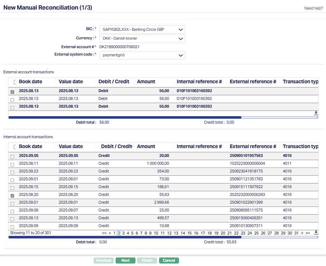Go to first page using << arrow
Image resolution: width=326 pixels, height=266 pixels.
(104, 233)
